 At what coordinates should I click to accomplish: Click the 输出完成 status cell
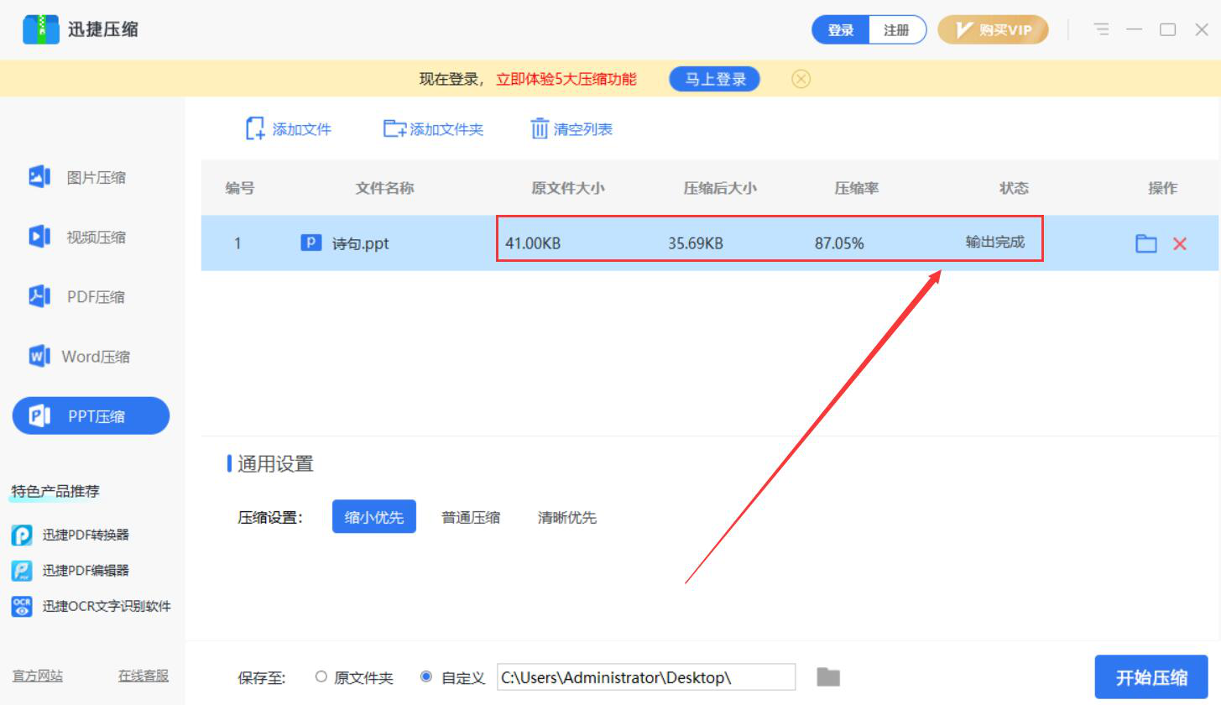tap(995, 242)
